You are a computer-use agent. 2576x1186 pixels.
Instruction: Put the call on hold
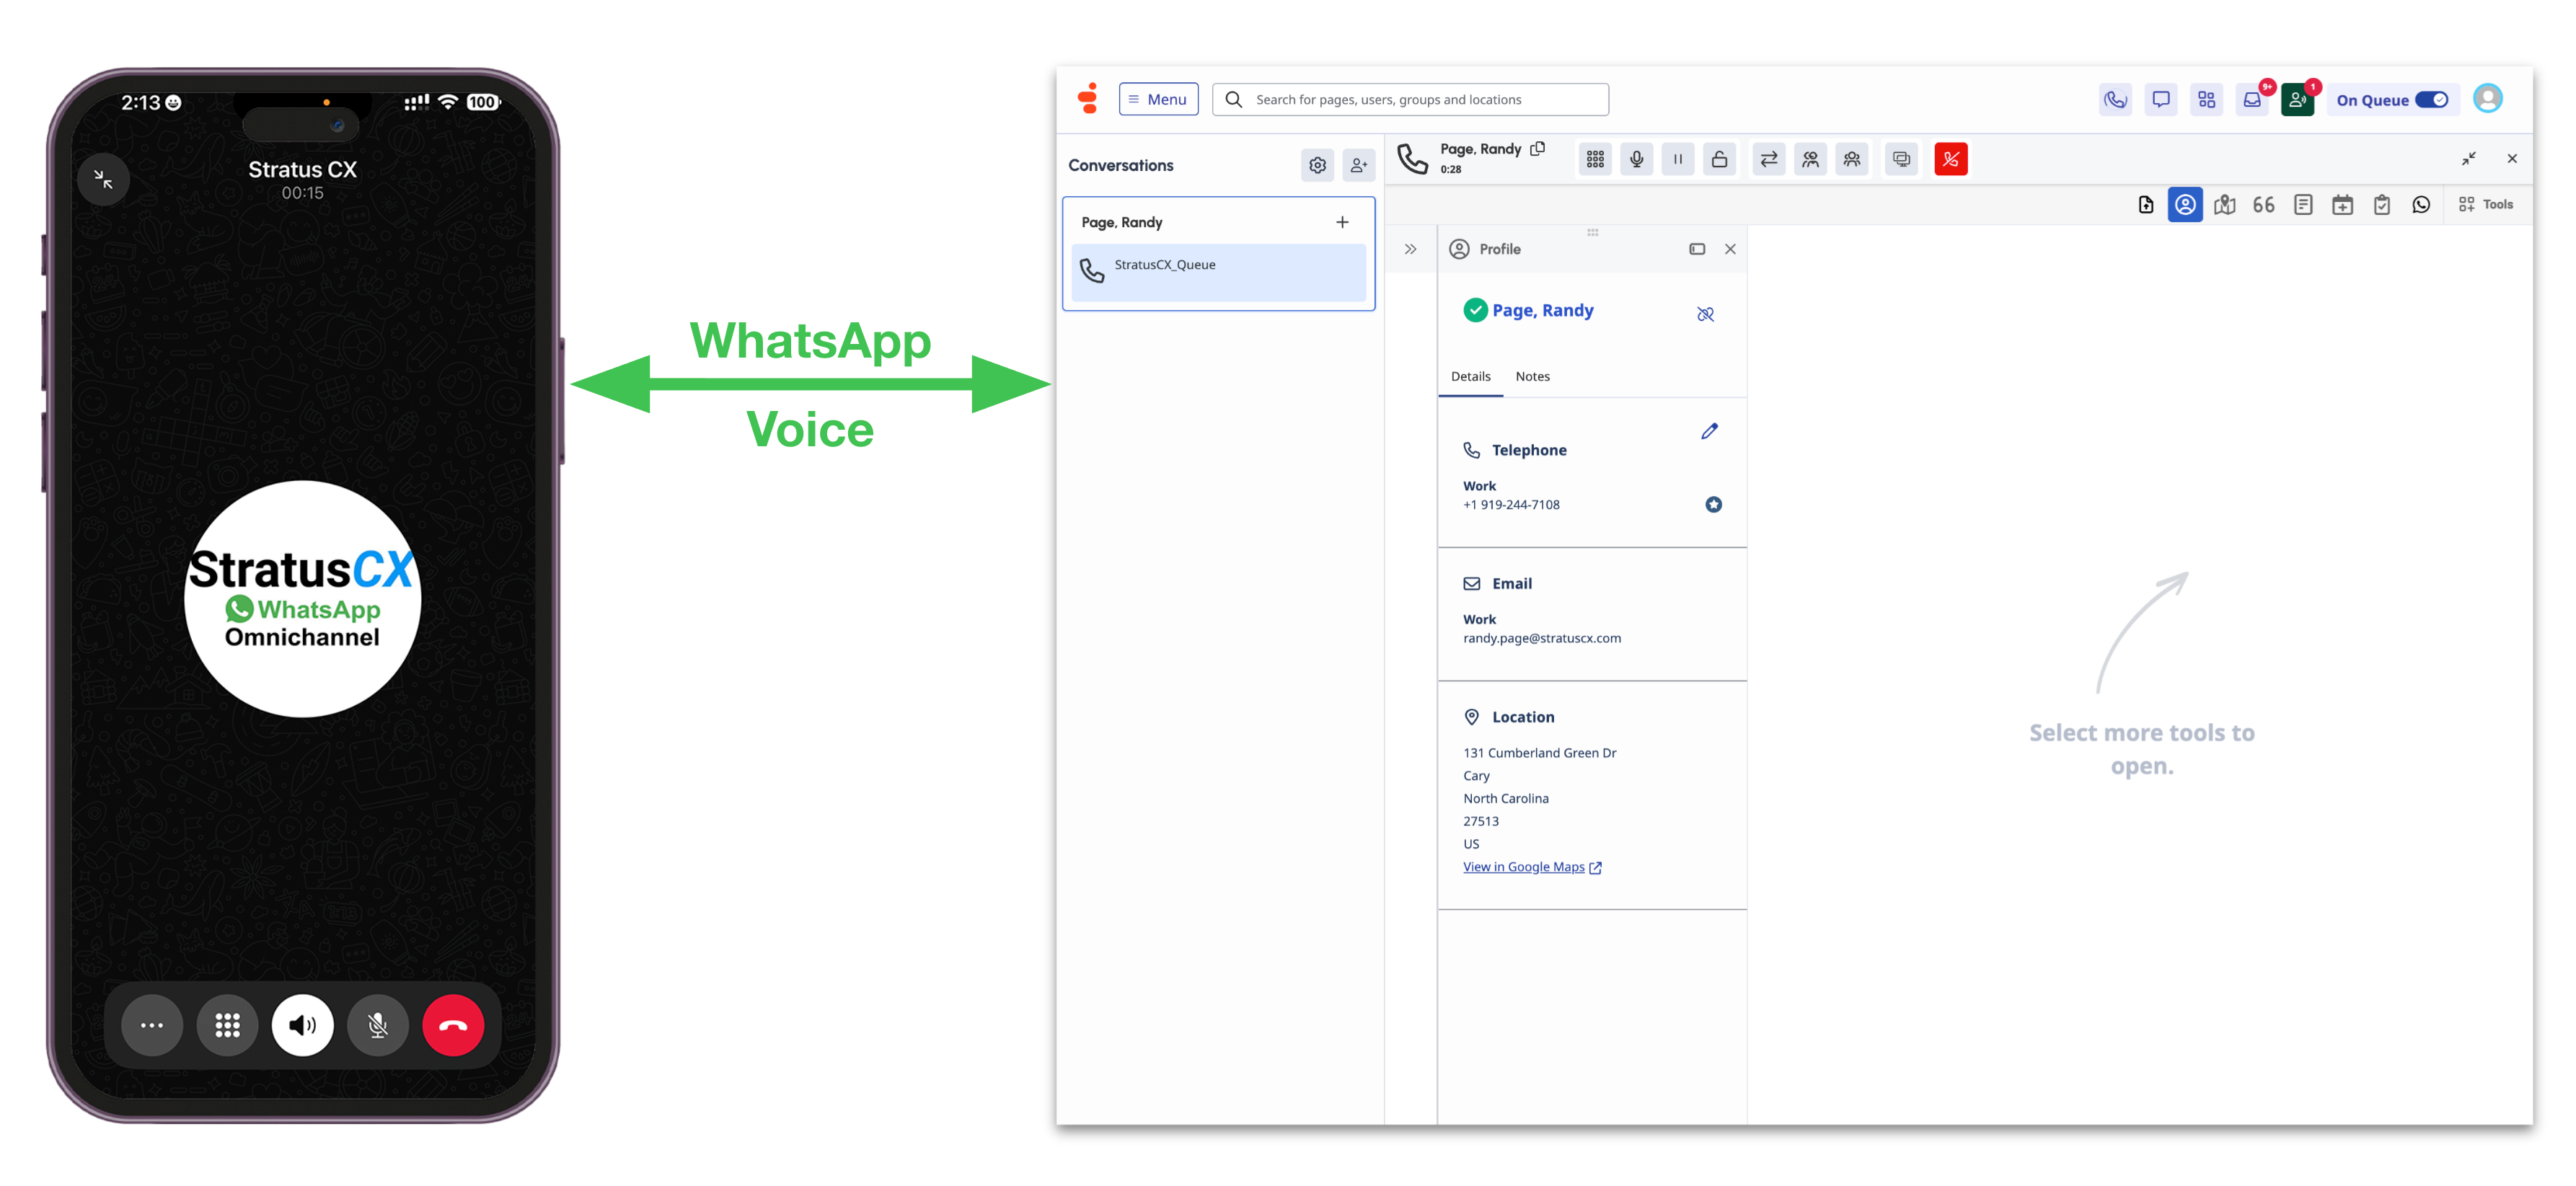[x=1678, y=159]
